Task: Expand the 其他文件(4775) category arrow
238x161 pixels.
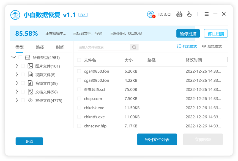Action: (x=17, y=100)
